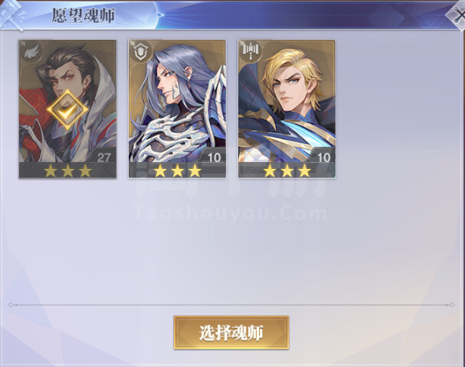Click the hammer emblem in title corner
This screenshot has height=367, width=465.
(11, 15)
